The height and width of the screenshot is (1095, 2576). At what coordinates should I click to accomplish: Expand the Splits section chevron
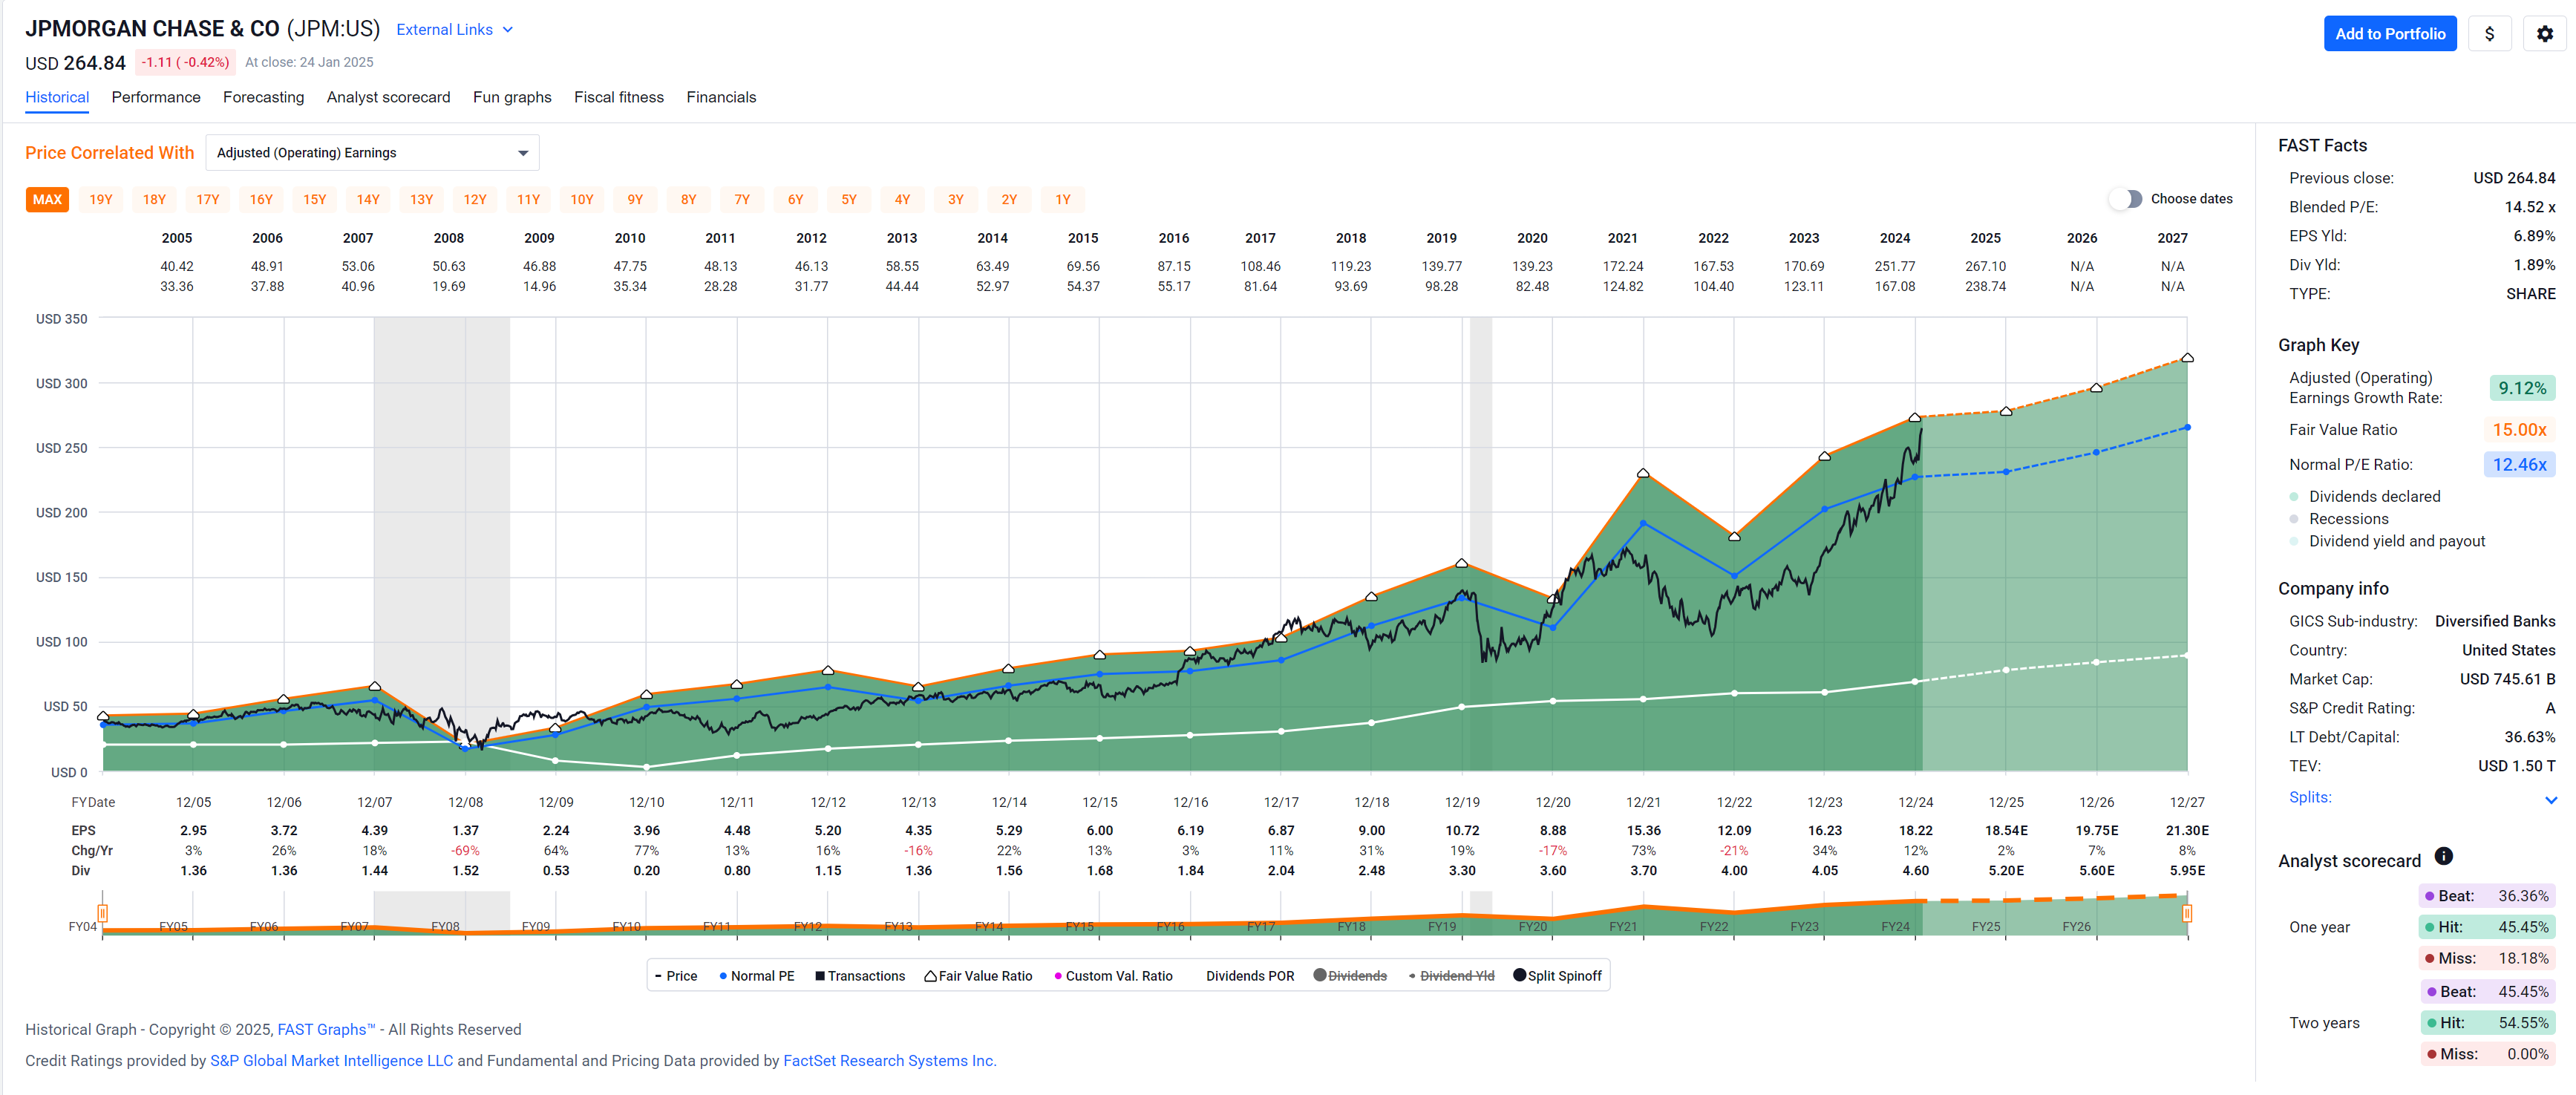[2550, 799]
